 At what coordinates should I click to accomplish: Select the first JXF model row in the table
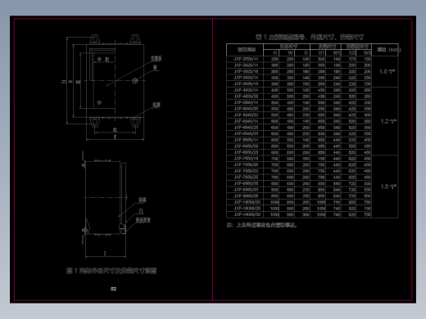(299, 59)
